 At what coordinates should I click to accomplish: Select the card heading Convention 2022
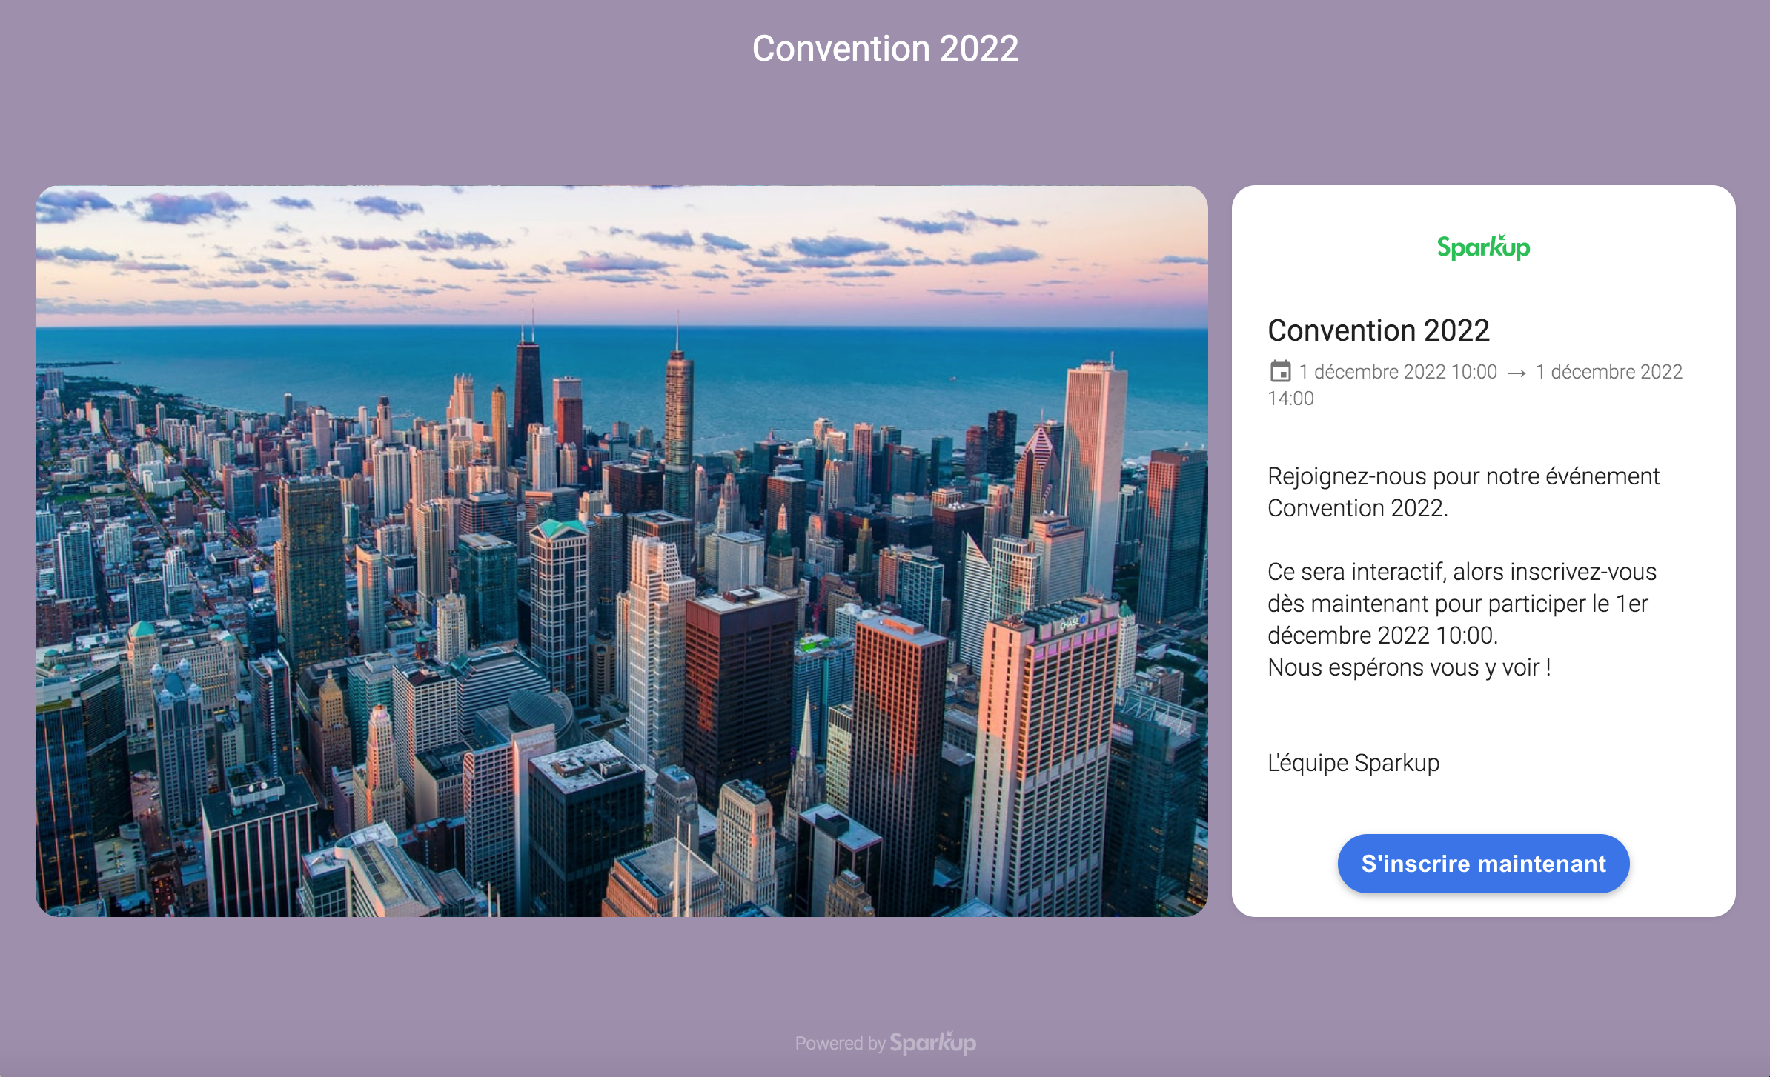click(1378, 330)
